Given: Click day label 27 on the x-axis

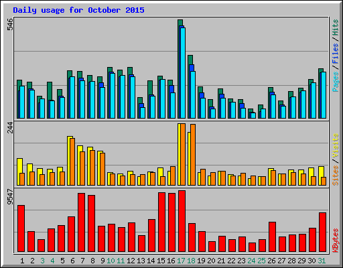Looking at the screenshot, I should pyautogui.click(x=281, y=261).
